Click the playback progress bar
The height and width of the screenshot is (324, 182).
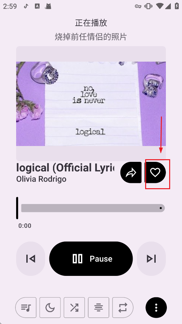pyautogui.click(x=91, y=208)
